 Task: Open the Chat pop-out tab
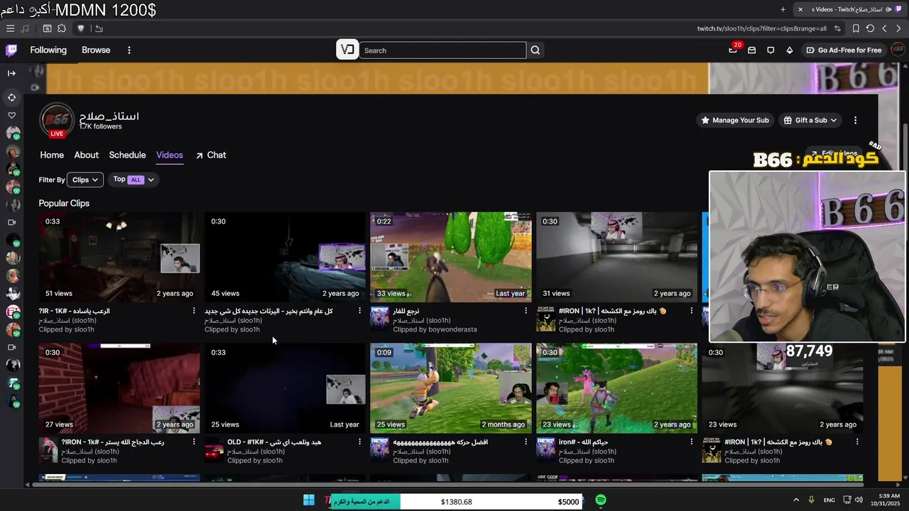211,155
